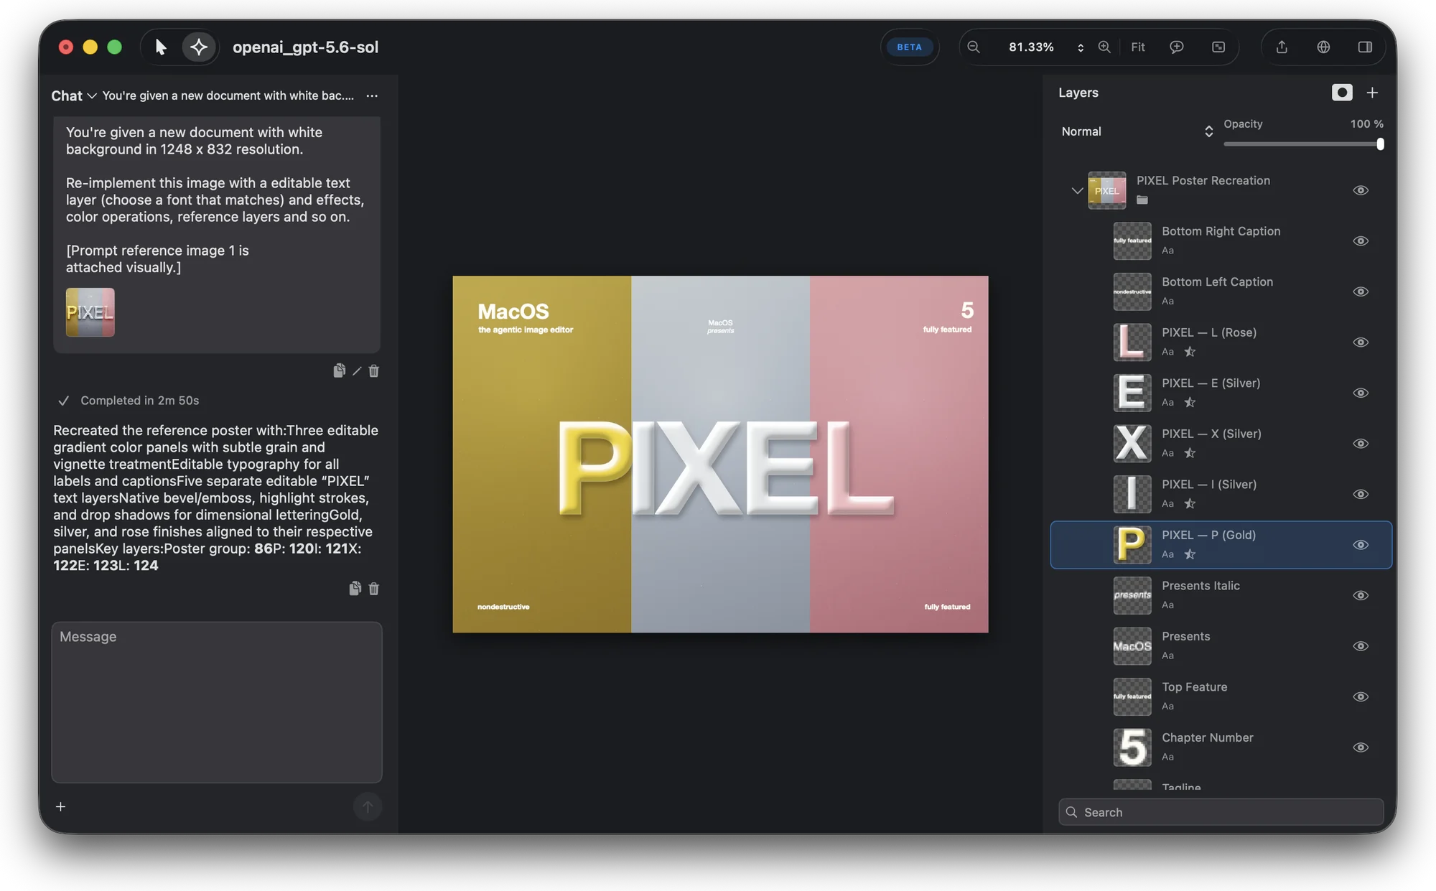Activate the AI sparkle agent tool
Viewport: 1436px width, 891px height.
pos(199,47)
